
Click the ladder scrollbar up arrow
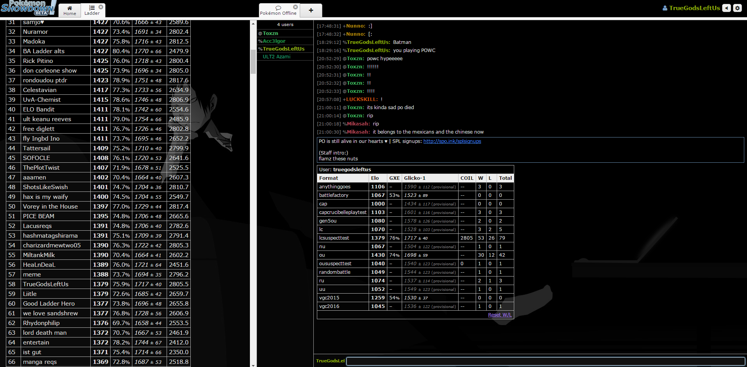coord(253,24)
